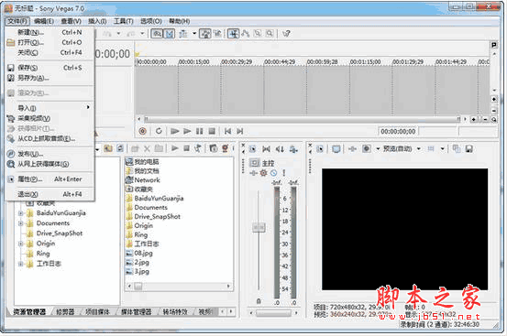Toggle Auto Ripple button
The width and height of the screenshot is (507, 336).
(183, 33)
